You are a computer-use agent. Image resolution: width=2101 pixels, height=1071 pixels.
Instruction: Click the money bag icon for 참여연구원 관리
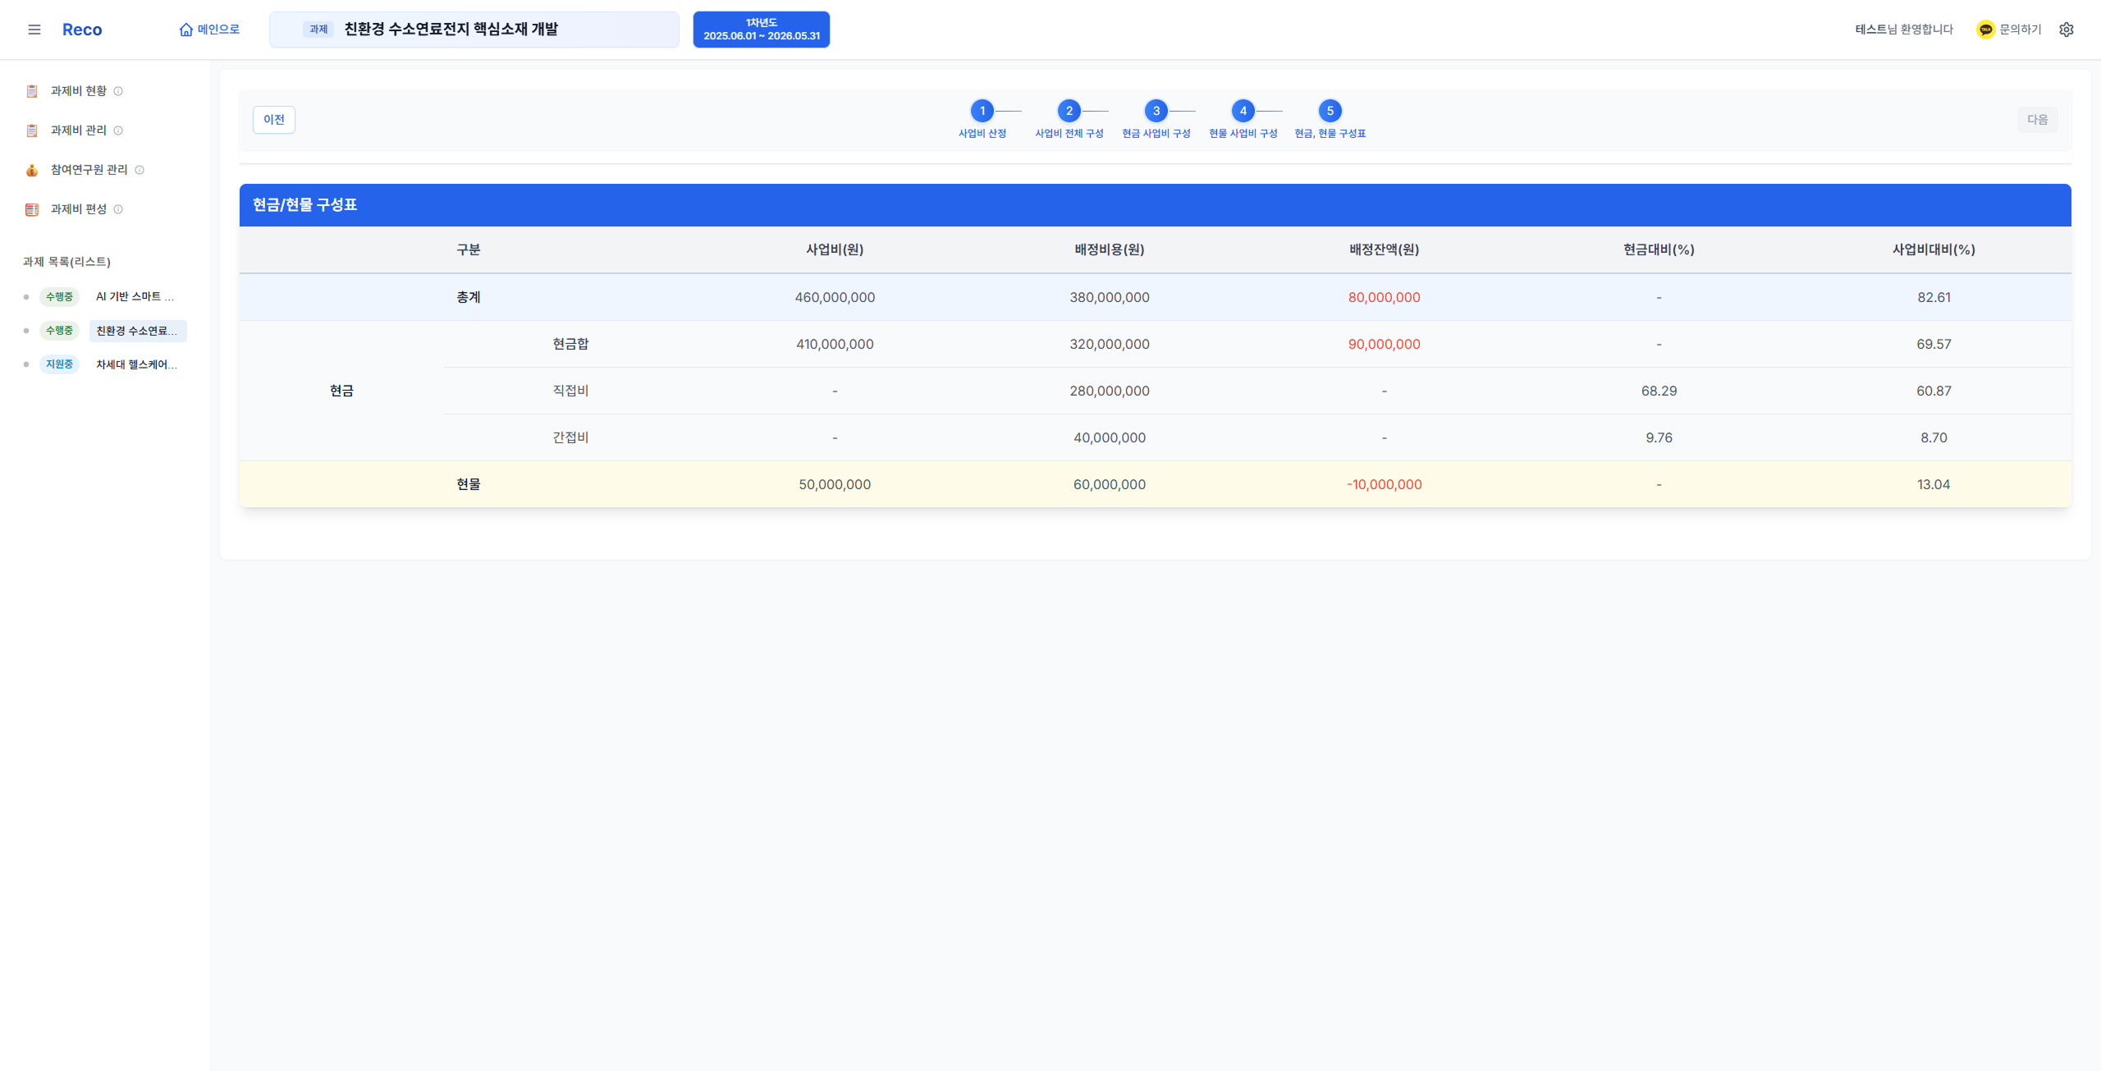[x=32, y=170]
